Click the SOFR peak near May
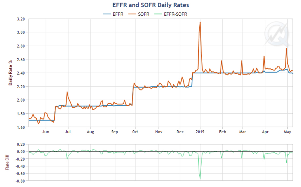This screenshot has height=187, width=301. (286, 49)
